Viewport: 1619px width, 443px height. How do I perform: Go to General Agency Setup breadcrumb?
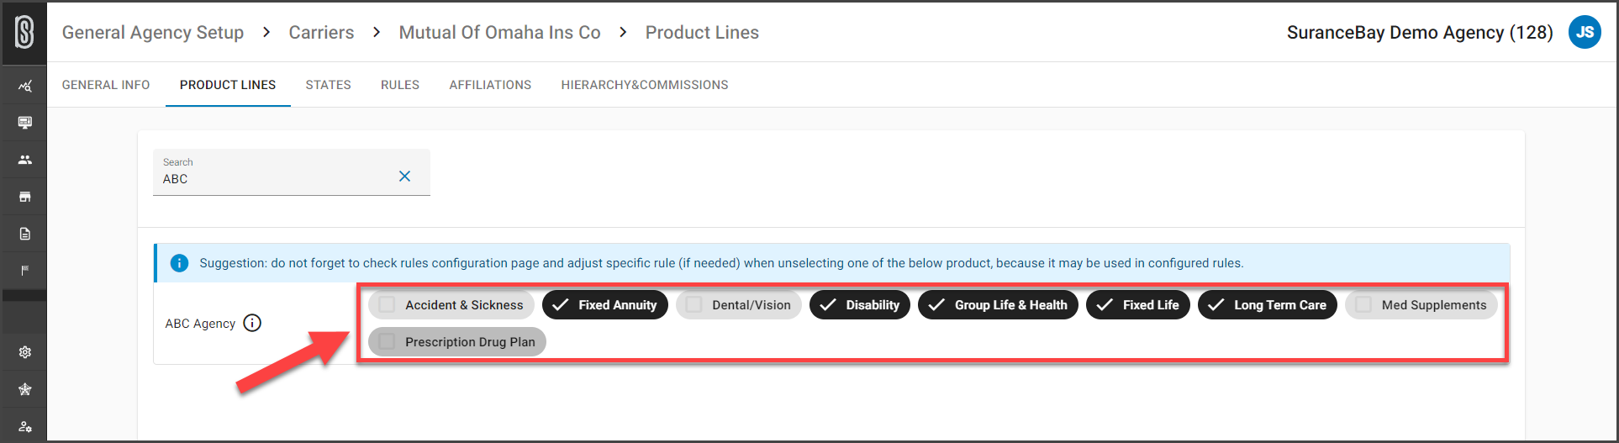coord(153,32)
